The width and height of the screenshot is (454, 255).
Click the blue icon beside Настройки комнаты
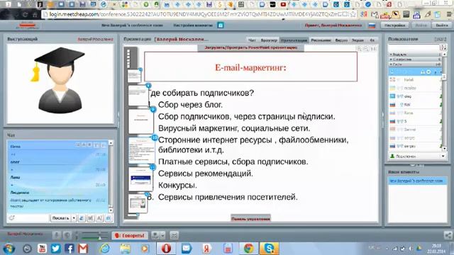click(221, 25)
